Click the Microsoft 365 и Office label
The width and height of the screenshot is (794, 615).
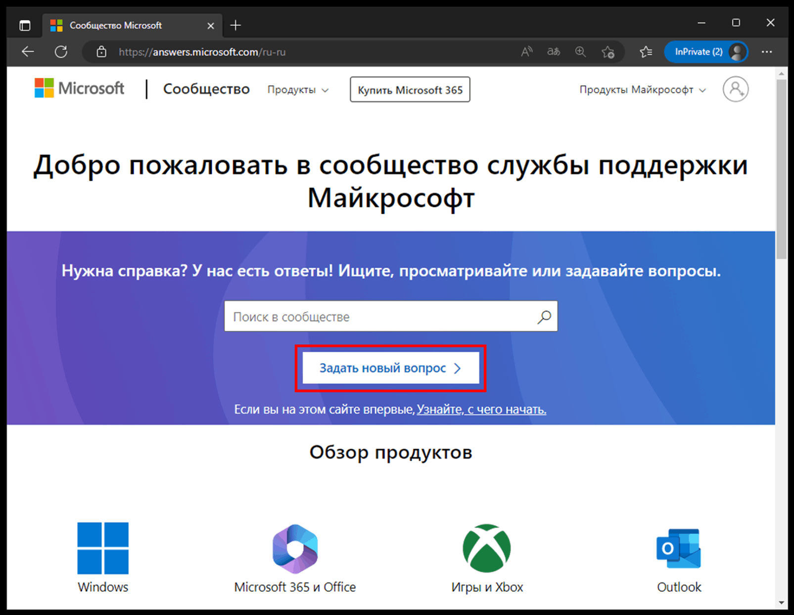[x=295, y=587]
